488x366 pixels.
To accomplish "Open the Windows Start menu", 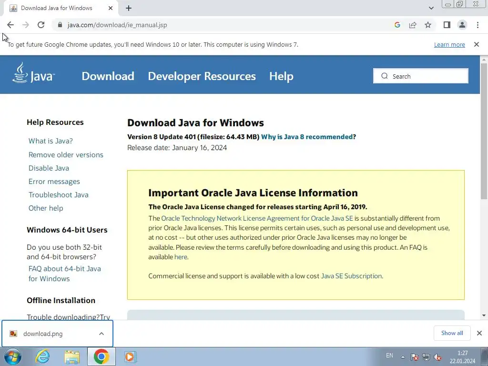I will (x=12, y=356).
